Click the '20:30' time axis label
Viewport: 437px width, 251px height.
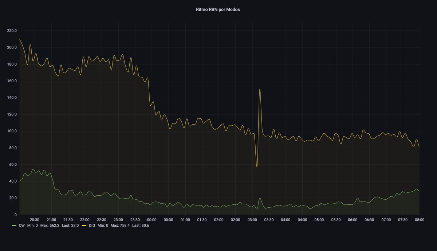[35, 220]
